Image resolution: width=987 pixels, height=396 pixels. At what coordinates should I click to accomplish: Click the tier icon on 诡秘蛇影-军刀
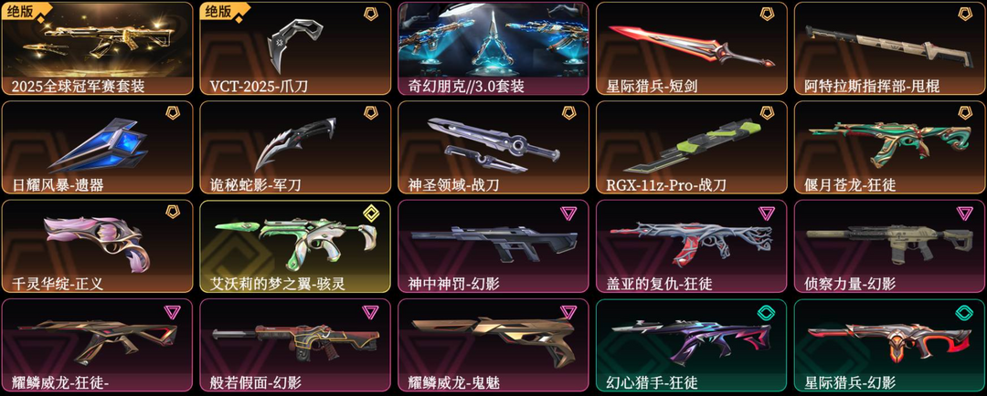[371, 113]
